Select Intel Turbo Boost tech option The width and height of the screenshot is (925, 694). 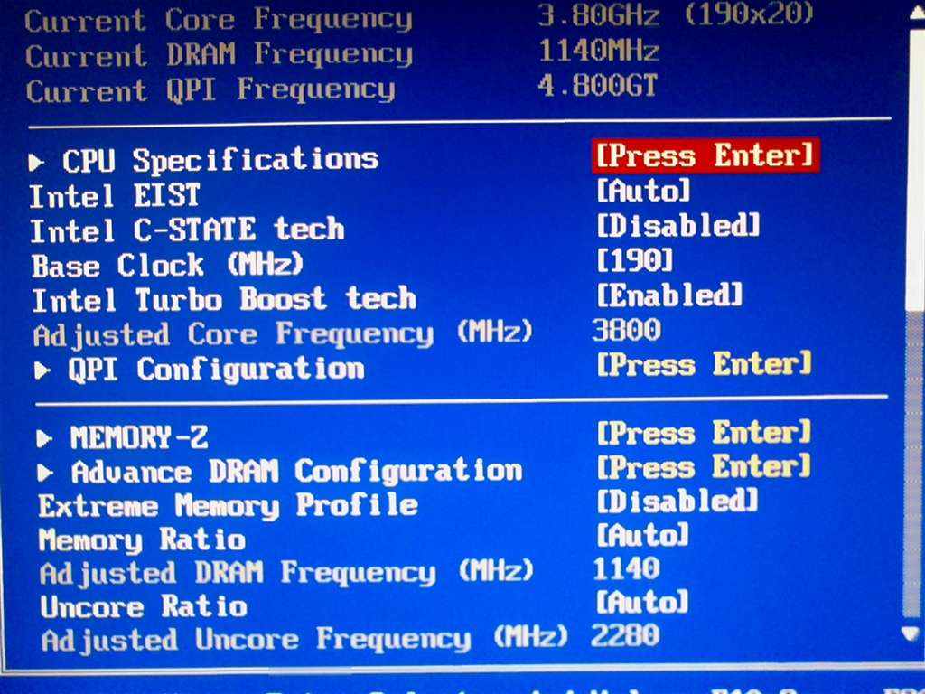click(224, 299)
